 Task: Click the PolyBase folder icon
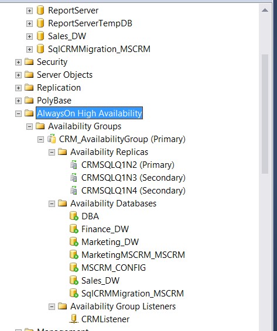point(29,100)
